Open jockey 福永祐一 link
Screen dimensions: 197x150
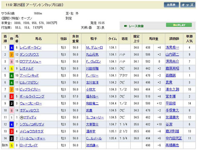click(x=92, y=96)
